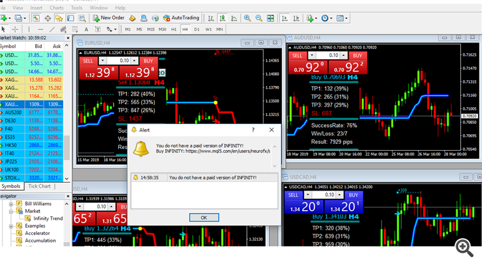
Task: Select the trendline drawing tool
Action: (52, 30)
